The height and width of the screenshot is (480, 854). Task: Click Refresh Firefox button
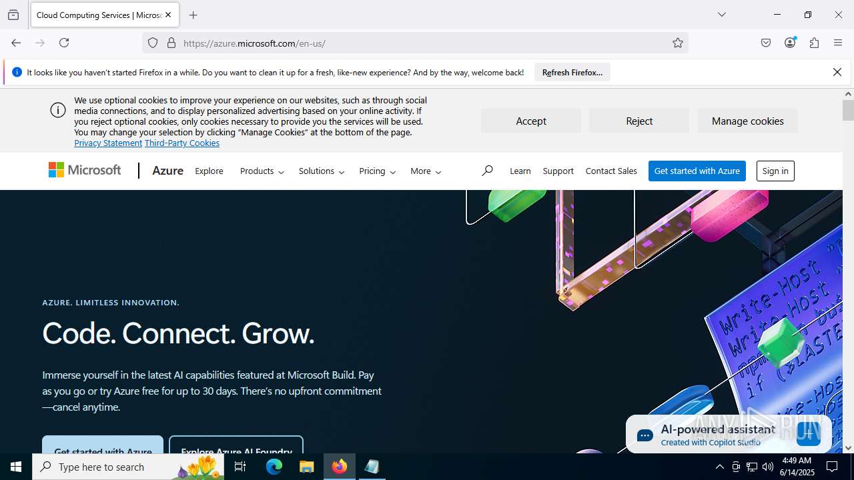[x=572, y=72]
